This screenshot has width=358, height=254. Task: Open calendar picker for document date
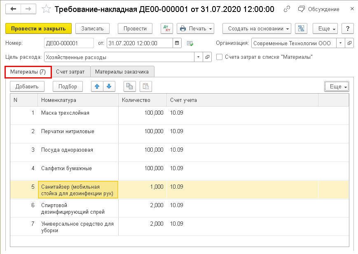tap(177, 43)
